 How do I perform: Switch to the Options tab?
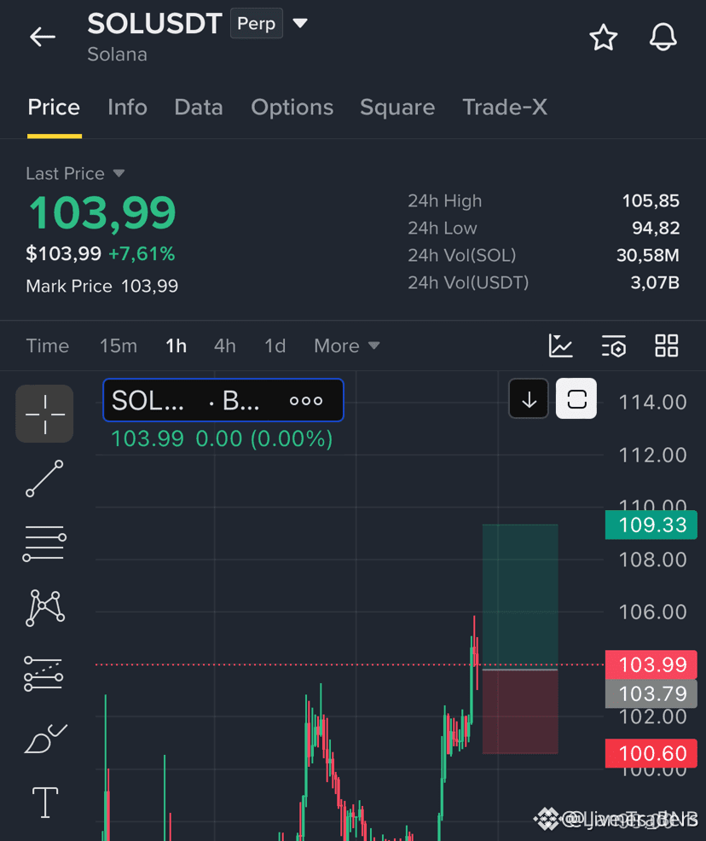pos(292,107)
